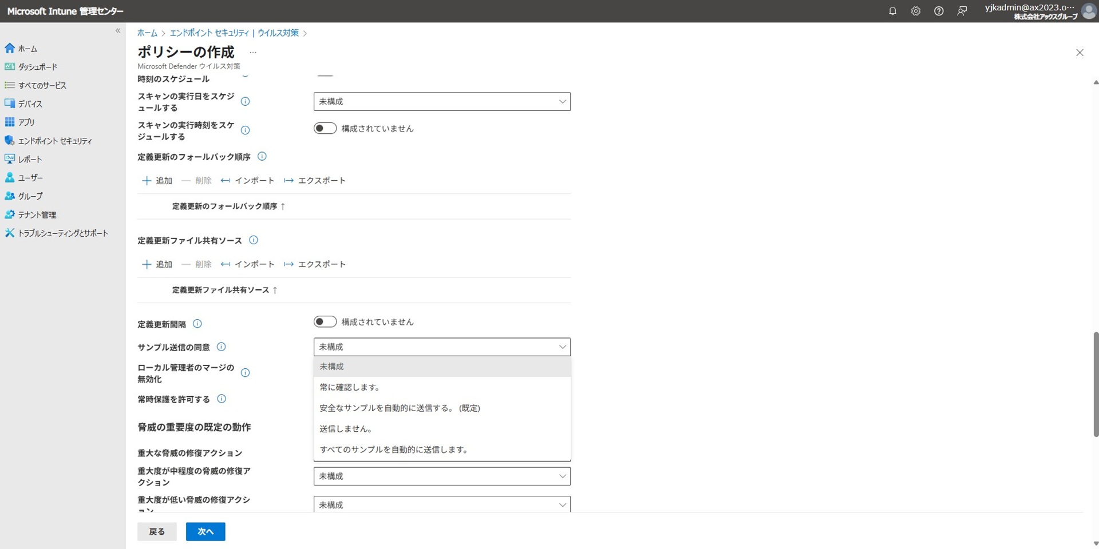Image resolution: width=1099 pixels, height=549 pixels.
Task: Toggle スキャンの実行時刻をスケジュールする switch
Action: (325, 128)
